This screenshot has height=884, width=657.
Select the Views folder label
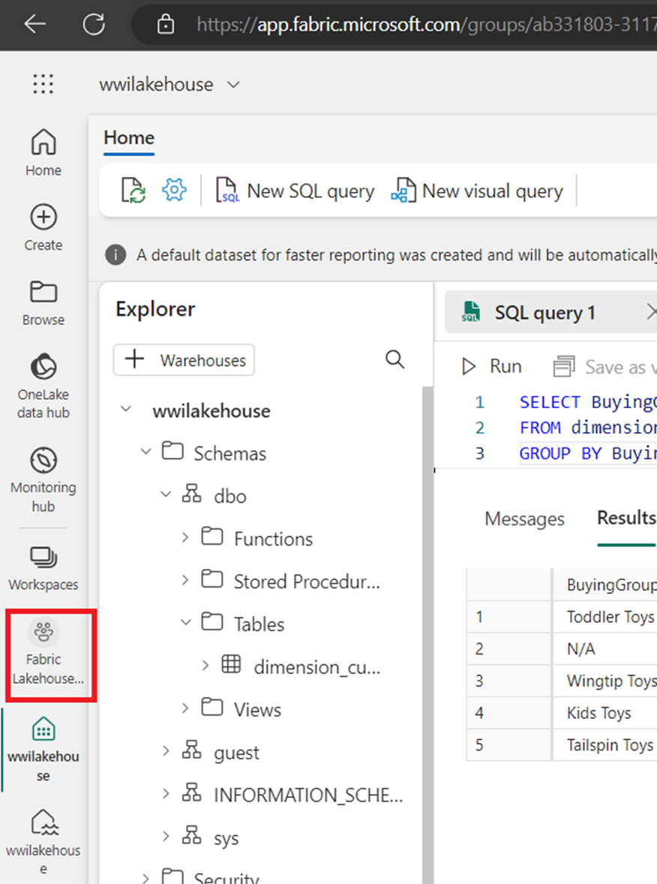[257, 710]
